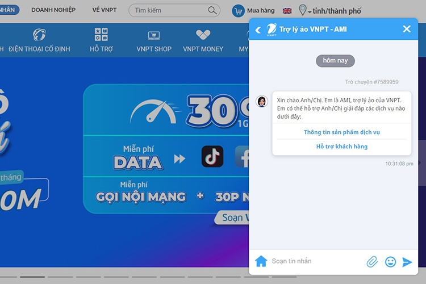The image size is (426, 284).
Task: Click the 10:31:08 pm timestamp
Action: (399, 164)
